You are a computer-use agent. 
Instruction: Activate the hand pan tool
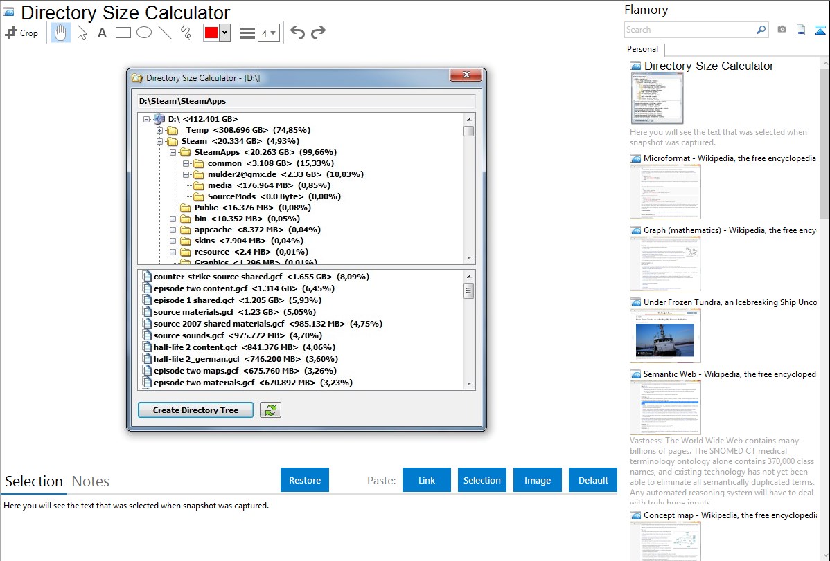[61, 33]
